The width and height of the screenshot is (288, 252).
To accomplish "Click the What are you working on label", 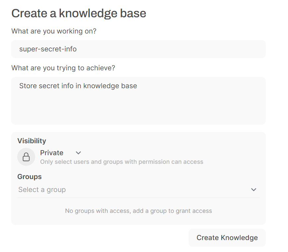I will [54, 31].
